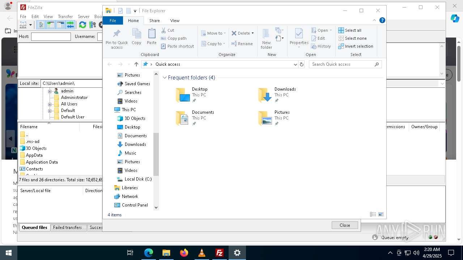Click Select none in ribbon
Viewport: 463px width, 260px height.
click(352, 38)
